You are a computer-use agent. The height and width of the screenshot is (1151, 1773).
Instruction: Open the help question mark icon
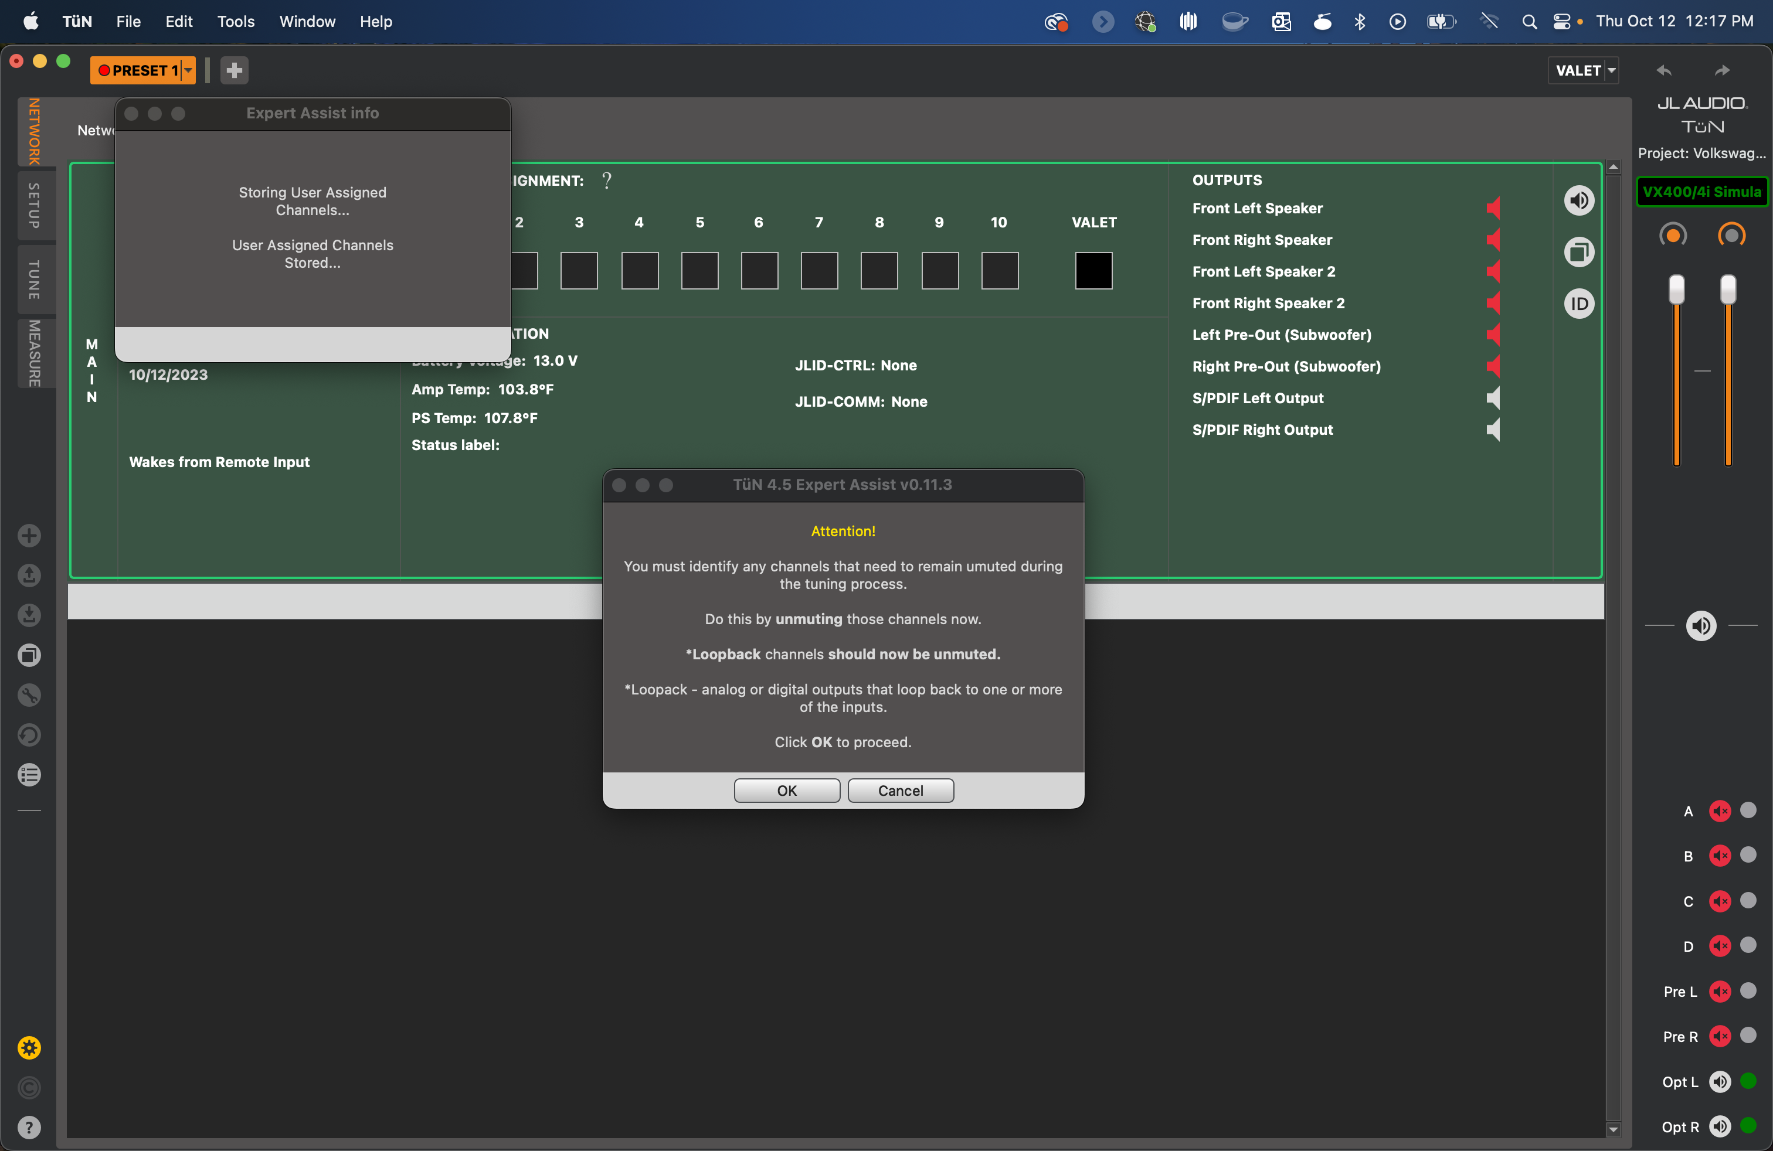tap(29, 1127)
